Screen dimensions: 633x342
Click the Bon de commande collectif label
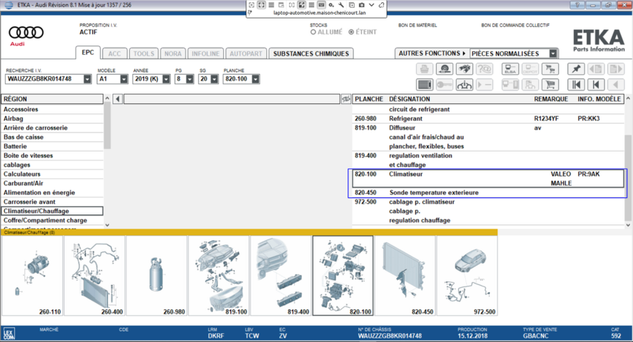[x=515, y=25]
